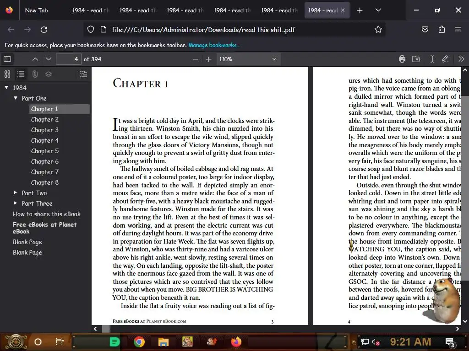Jump to Chapter 4 in outline

point(45,140)
